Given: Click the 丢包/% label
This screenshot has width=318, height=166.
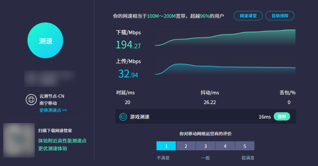Looking at the screenshot, I should pyautogui.click(x=287, y=93).
